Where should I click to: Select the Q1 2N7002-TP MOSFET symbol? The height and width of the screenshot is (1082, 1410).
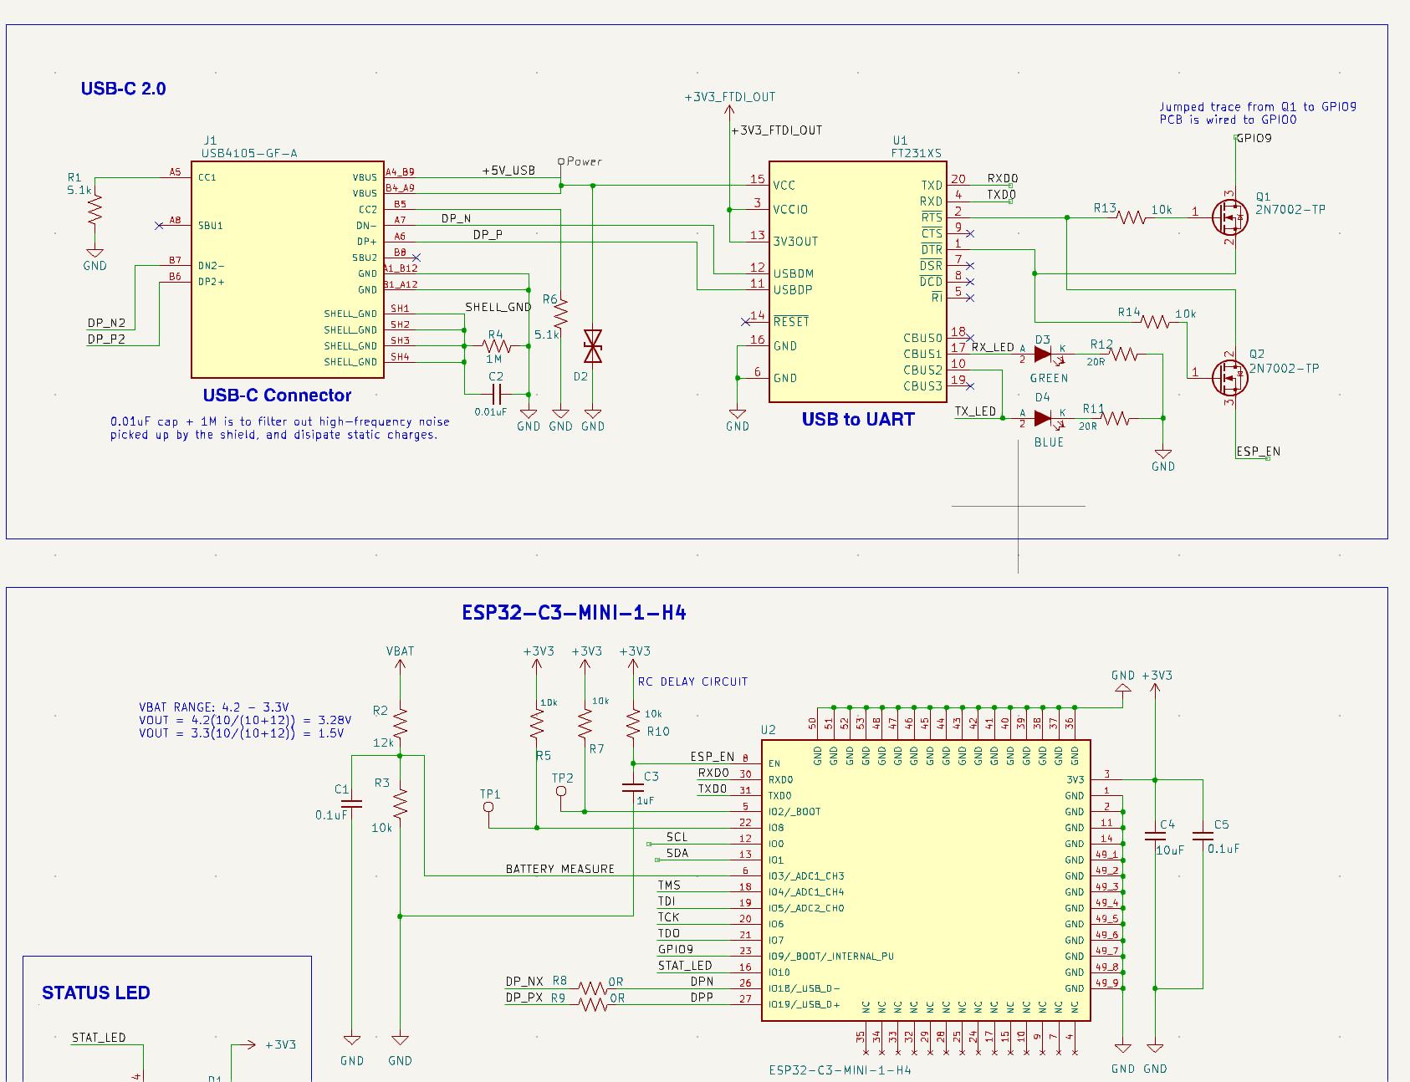[1229, 217]
